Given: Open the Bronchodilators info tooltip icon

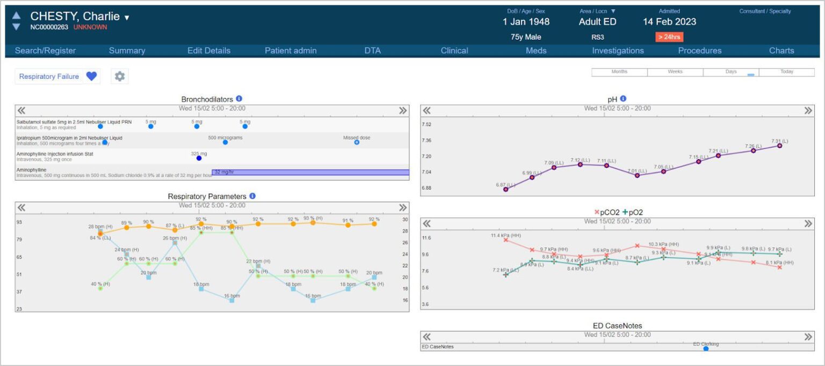Looking at the screenshot, I should (x=238, y=99).
